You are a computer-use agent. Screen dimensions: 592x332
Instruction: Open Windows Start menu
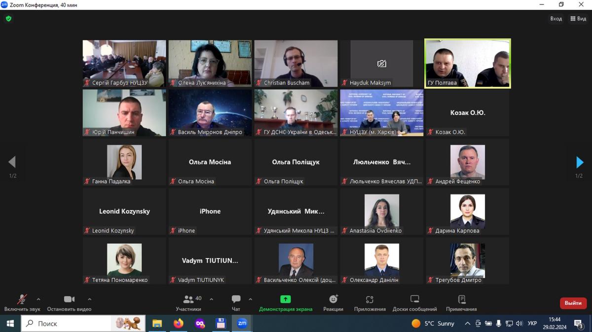pos(10,324)
